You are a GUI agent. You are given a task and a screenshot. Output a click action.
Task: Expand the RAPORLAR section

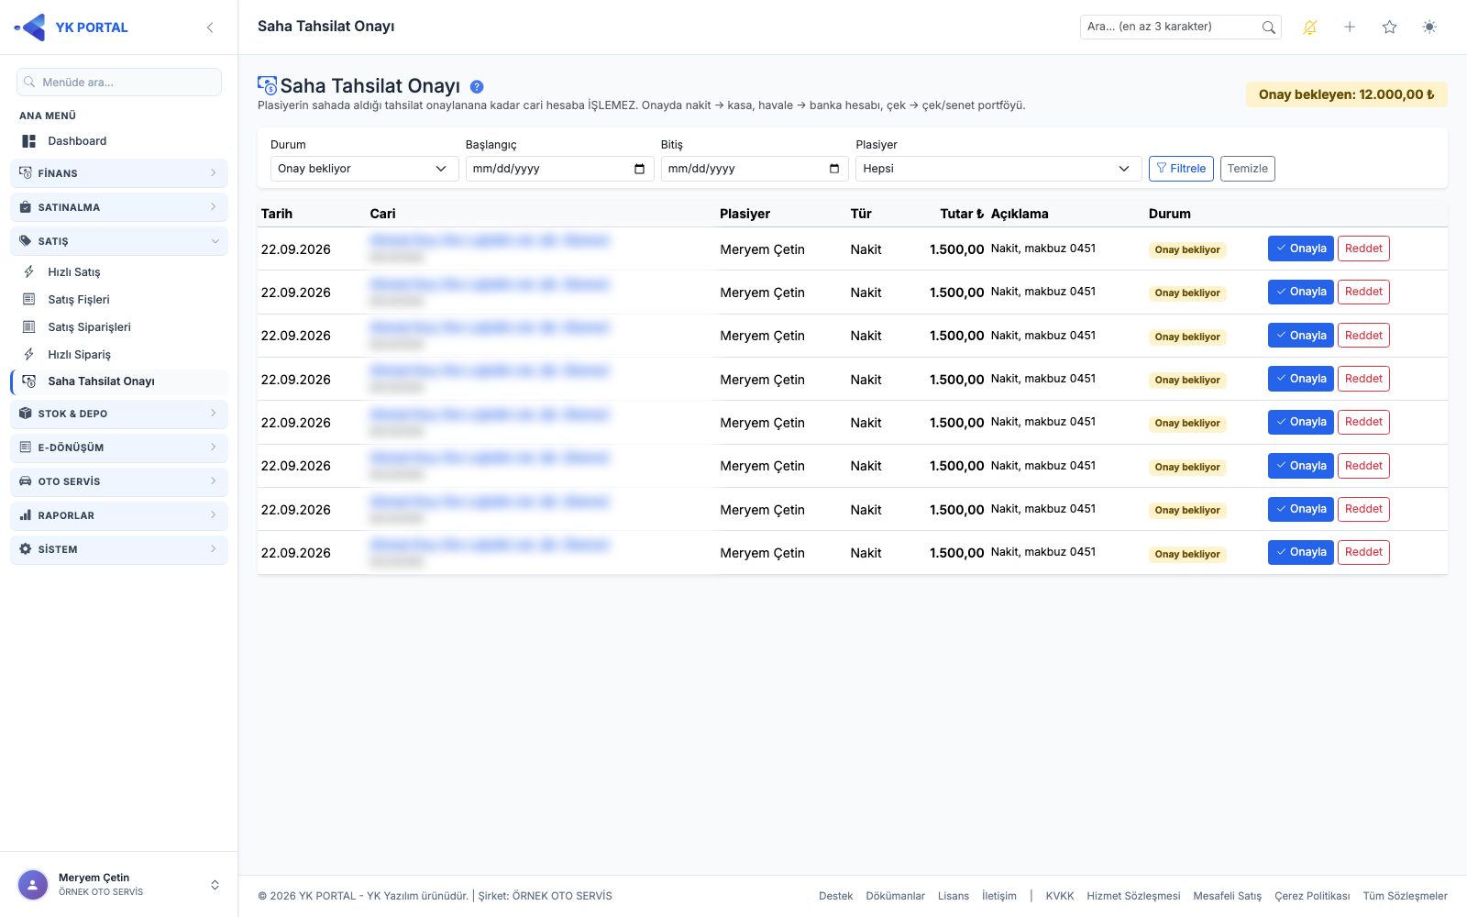click(x=119, y=515)
